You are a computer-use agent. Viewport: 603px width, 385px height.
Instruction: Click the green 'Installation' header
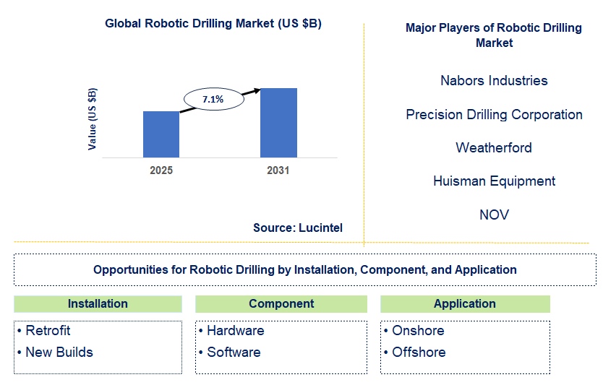pos(98,304)
